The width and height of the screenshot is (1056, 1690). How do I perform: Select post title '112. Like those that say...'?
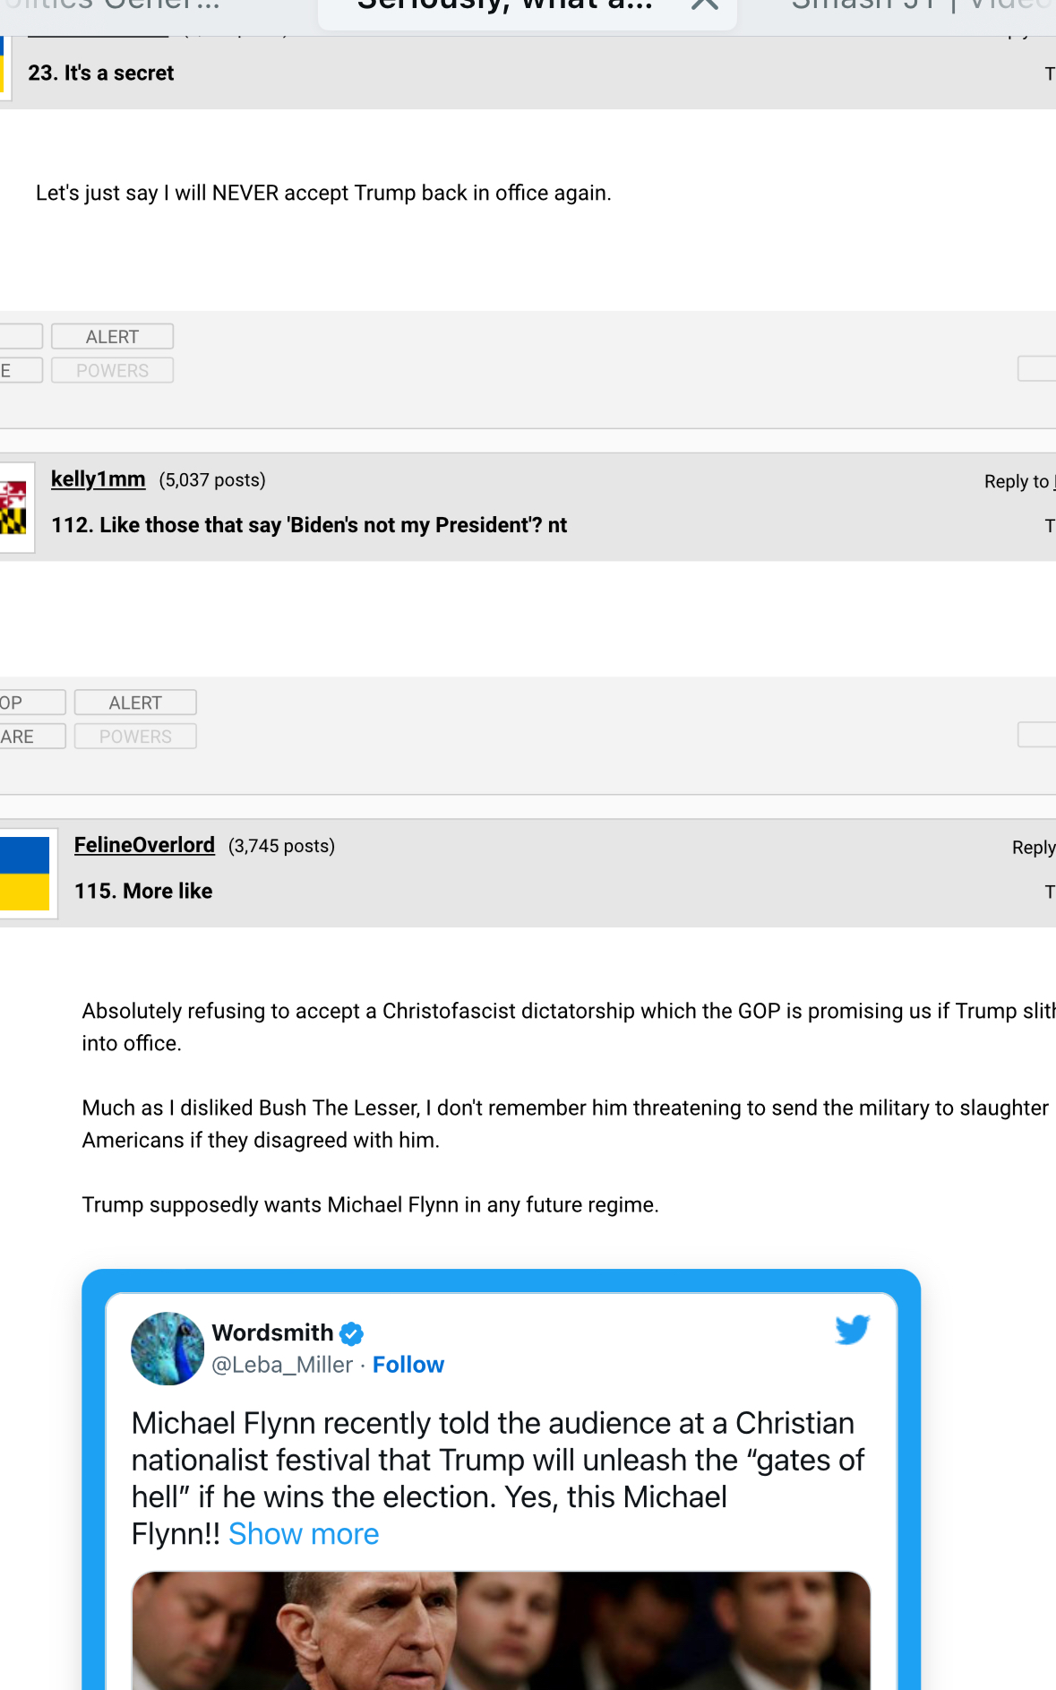tap(309, 525)
